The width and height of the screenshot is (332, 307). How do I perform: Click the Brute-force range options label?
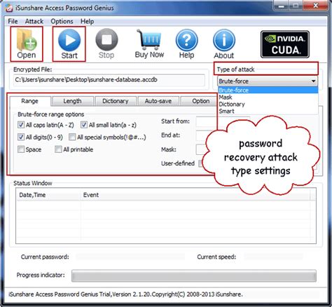click(51, 114)
